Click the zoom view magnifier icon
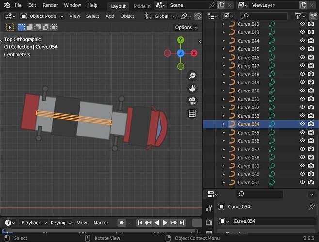319x242 pixels. [x=192, y=76]
